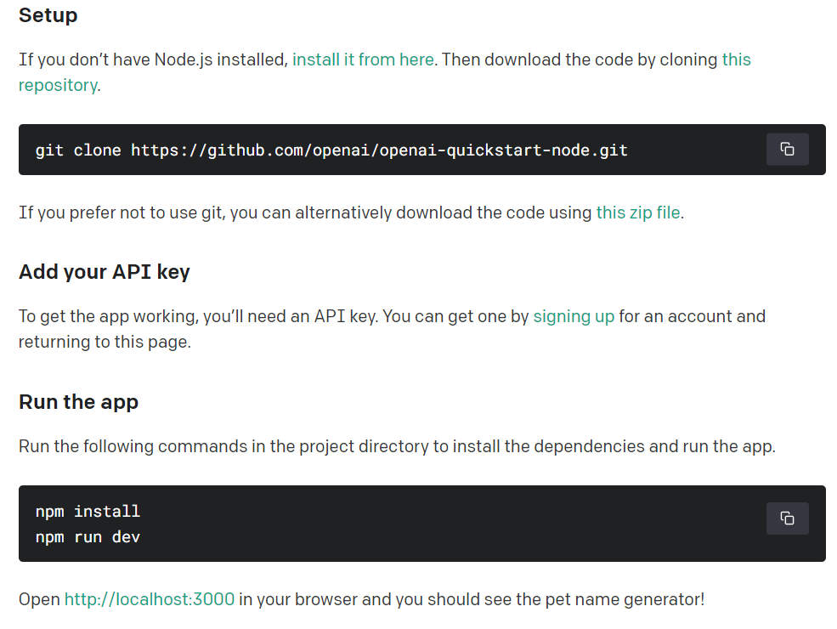Image resolution: width=837 pixels, height=629 pixels.
Task: Click the 'If you don't have Node.js installed' text
Action: click(153, 59)
